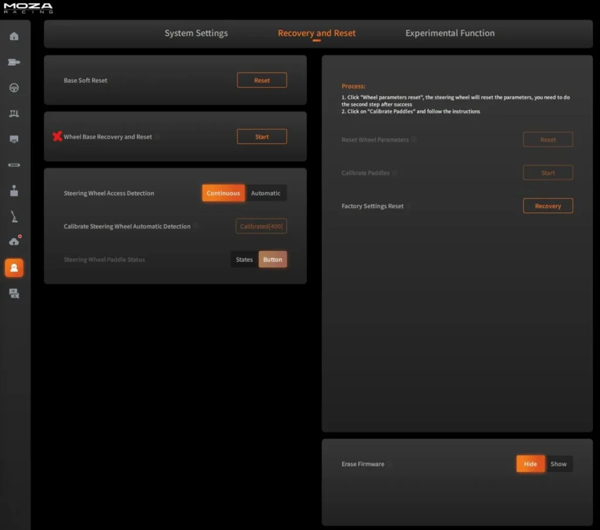Select Show for Erase Firmware
The image size is (600, 530).
(x=558, y=464)
